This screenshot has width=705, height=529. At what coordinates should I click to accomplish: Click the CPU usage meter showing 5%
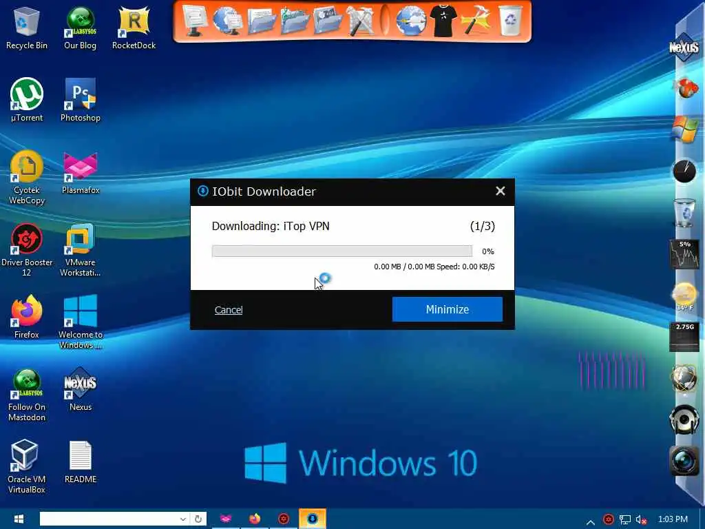point(685,254)
